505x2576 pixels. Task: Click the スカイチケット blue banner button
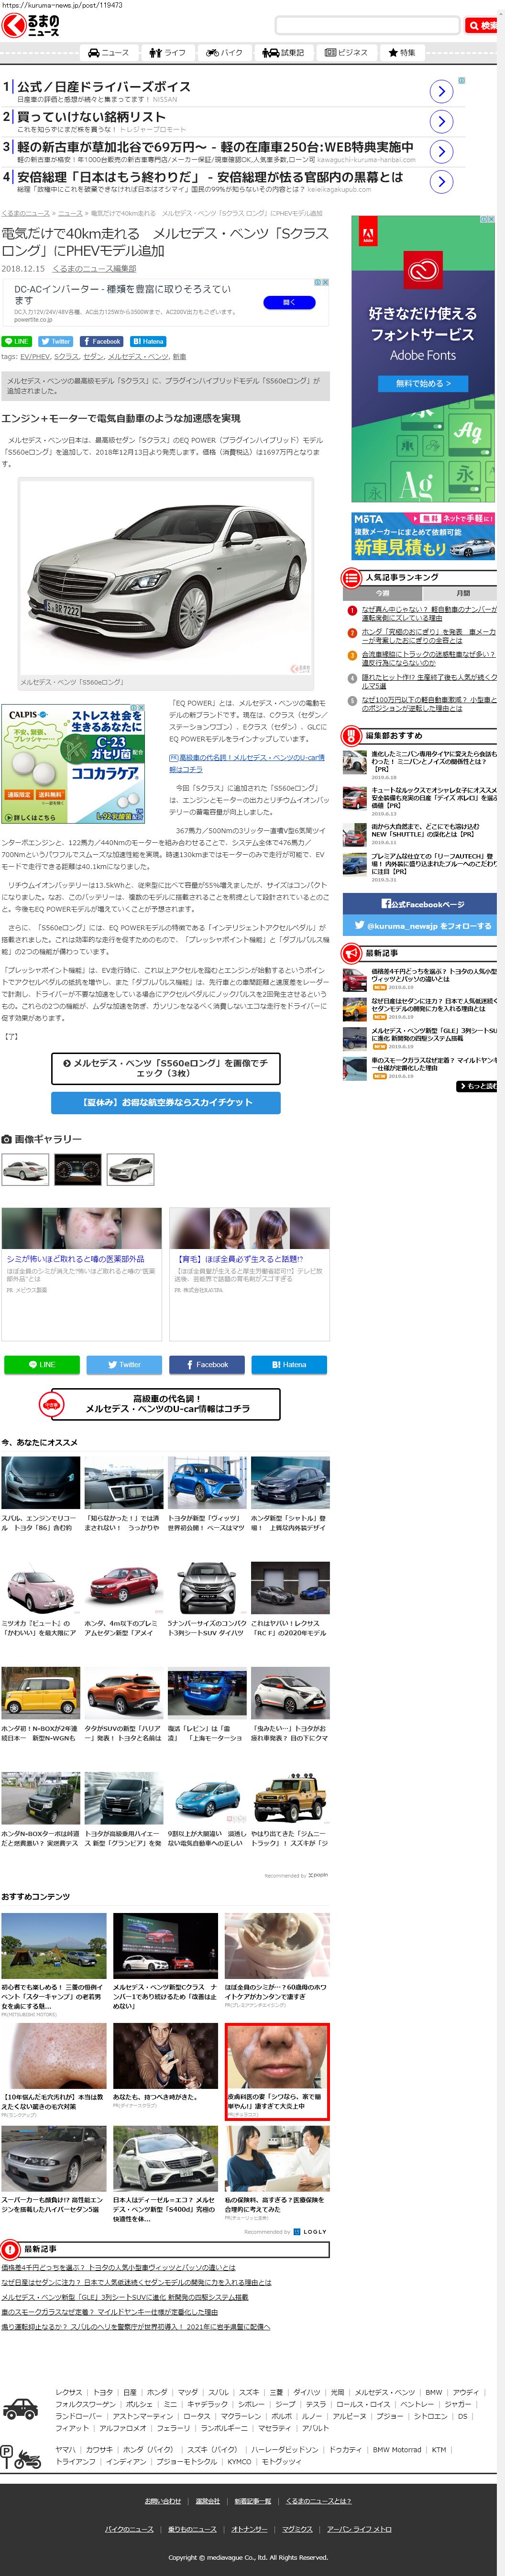pos(165,1102)
